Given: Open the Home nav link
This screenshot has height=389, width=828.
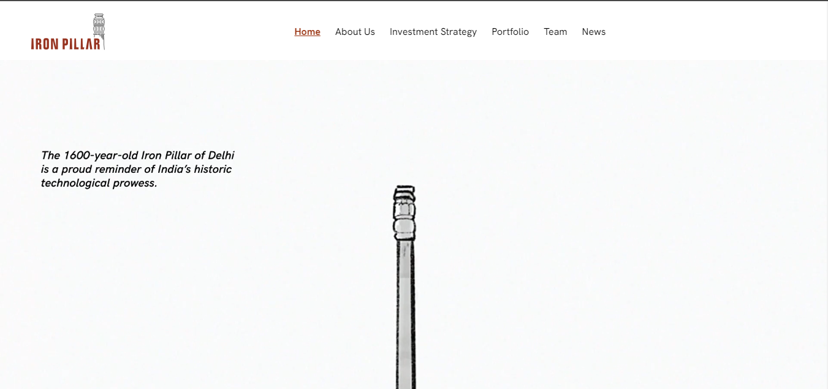Looking at the screenshot, I should tap(307, 32).
